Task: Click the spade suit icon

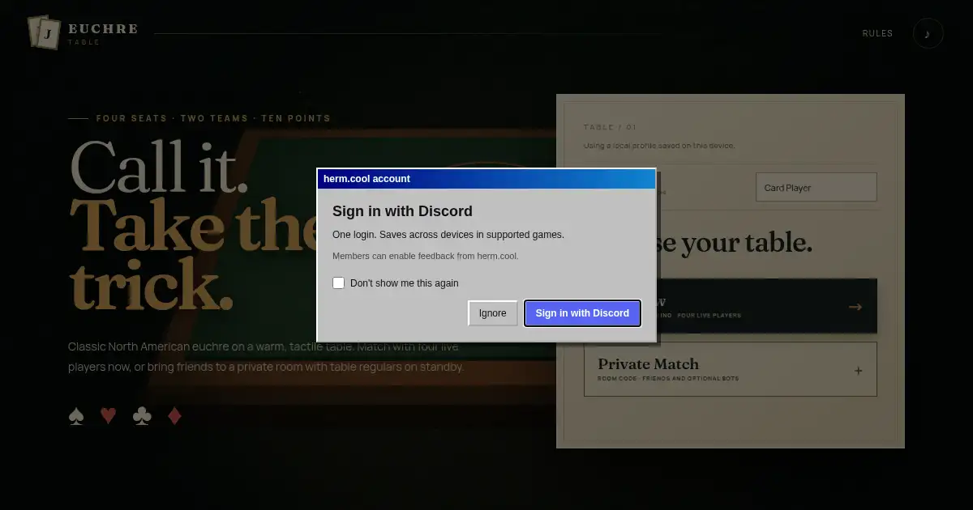Action: (76, 416)
